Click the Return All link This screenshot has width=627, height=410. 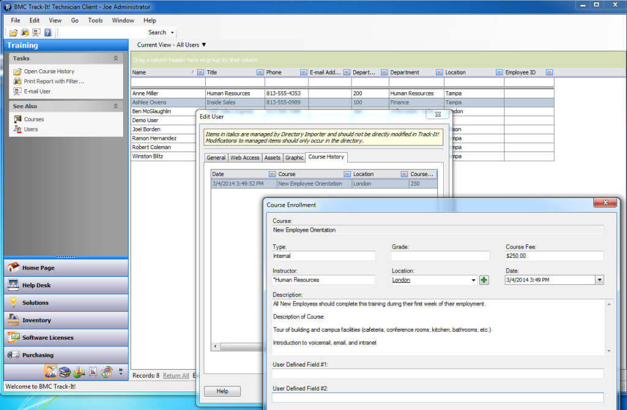(175, 375)
